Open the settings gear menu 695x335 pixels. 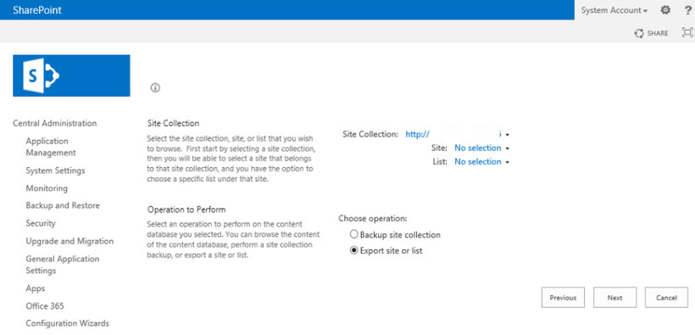coord(665,10)
